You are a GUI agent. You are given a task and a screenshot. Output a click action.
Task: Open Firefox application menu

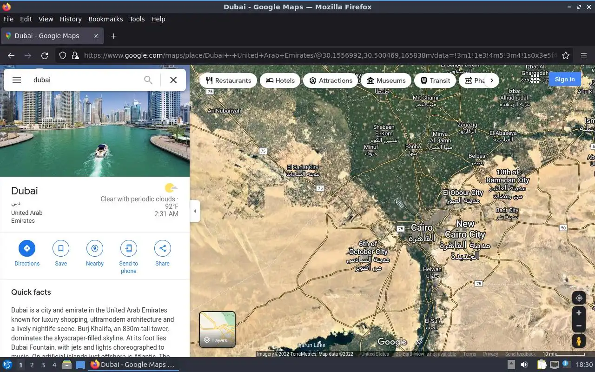click(584, 55)
